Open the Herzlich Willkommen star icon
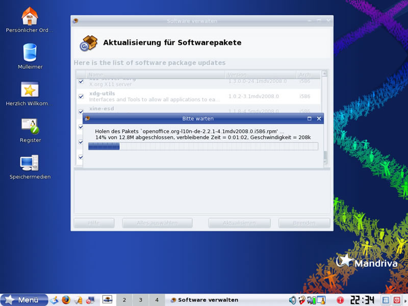408x306 pixels. [30, 90]
